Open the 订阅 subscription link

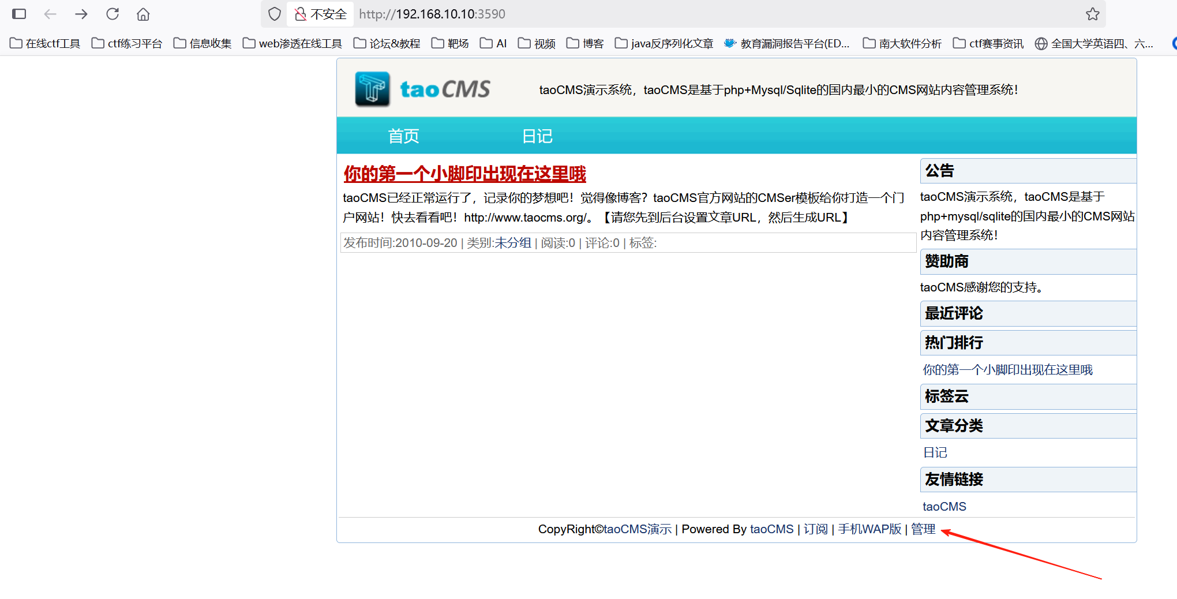click(816, 529)
